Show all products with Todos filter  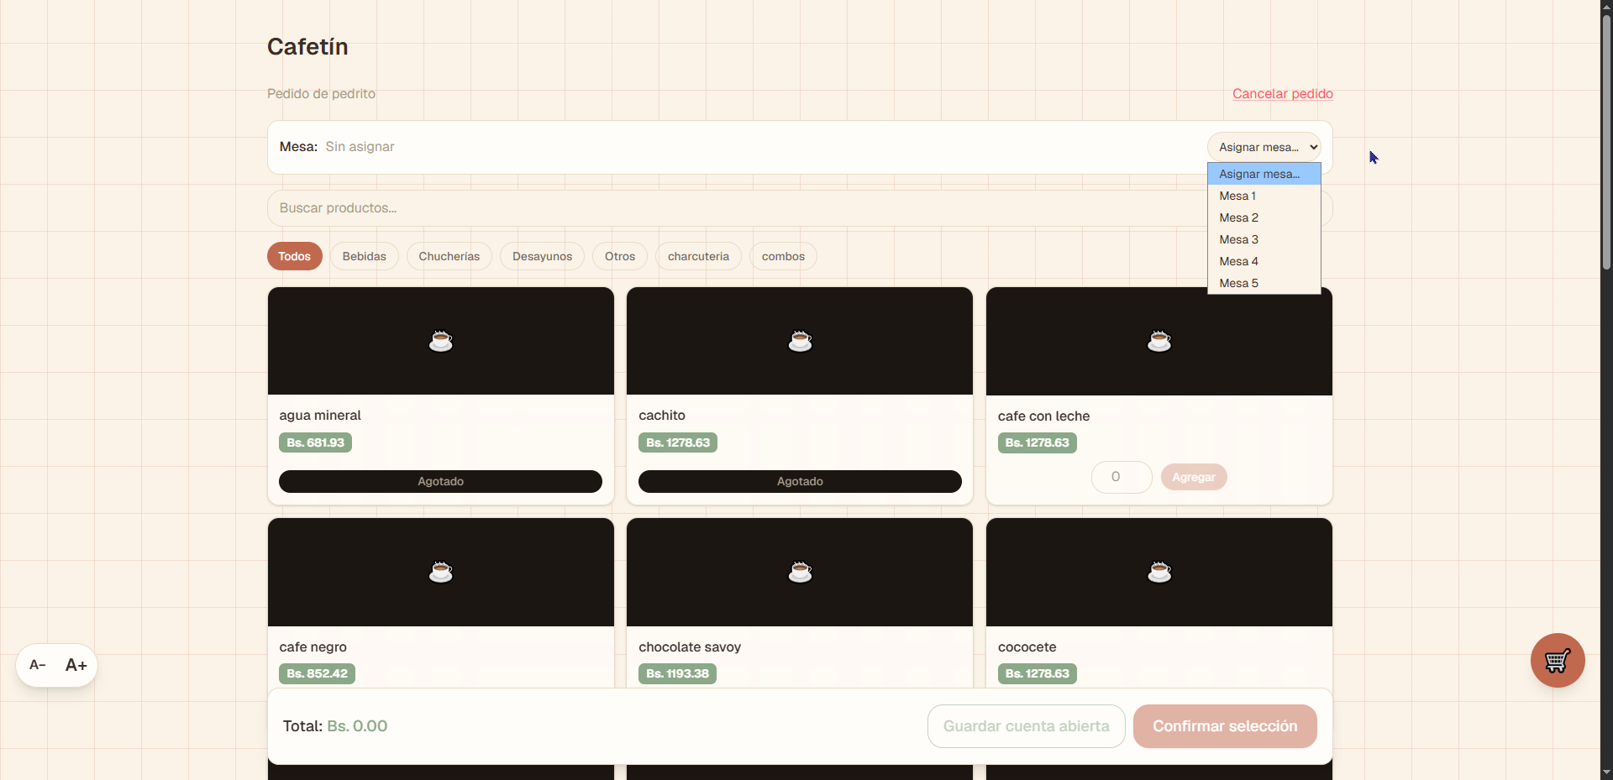point(295,256)
